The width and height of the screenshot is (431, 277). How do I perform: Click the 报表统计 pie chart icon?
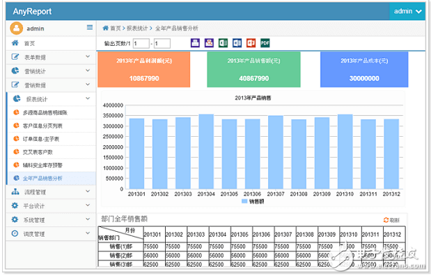[17, 99]
